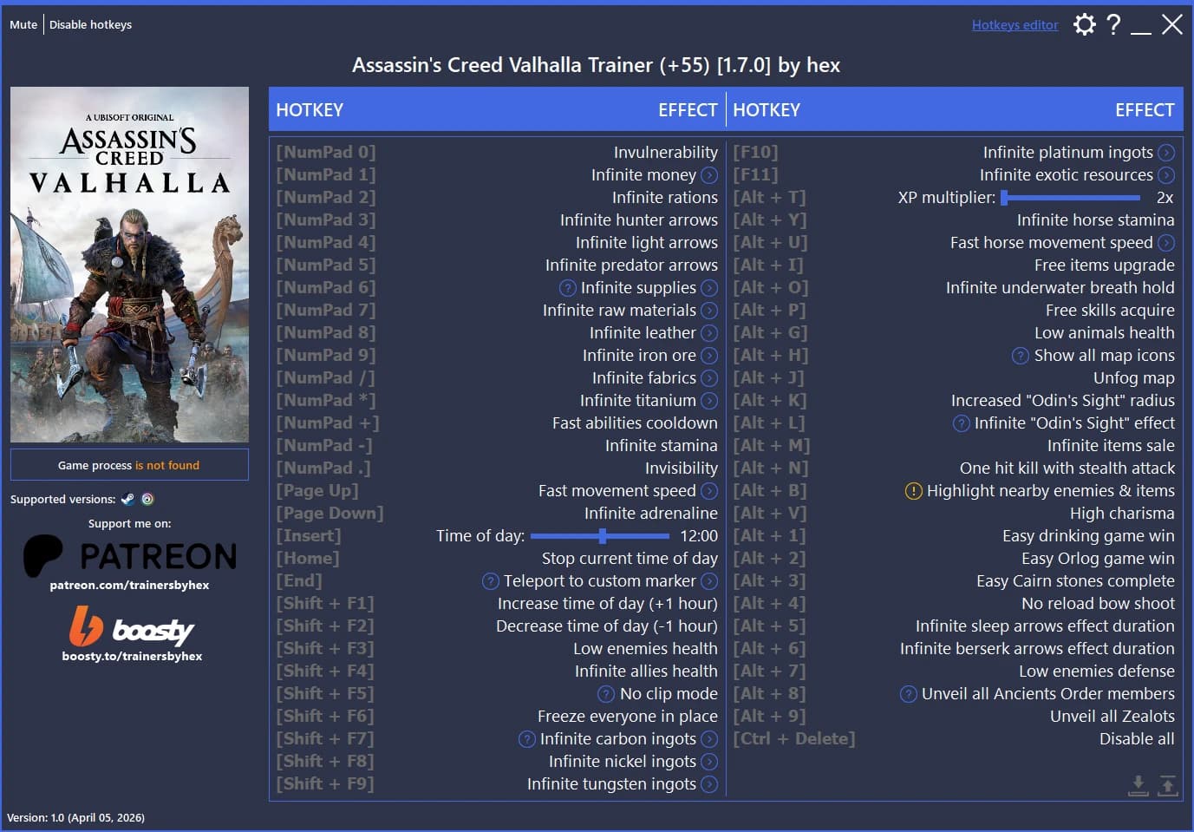Click help icon before Infinite carbon ingots
The height and width of the screenshot is (832, 1194).
[527, 739]
